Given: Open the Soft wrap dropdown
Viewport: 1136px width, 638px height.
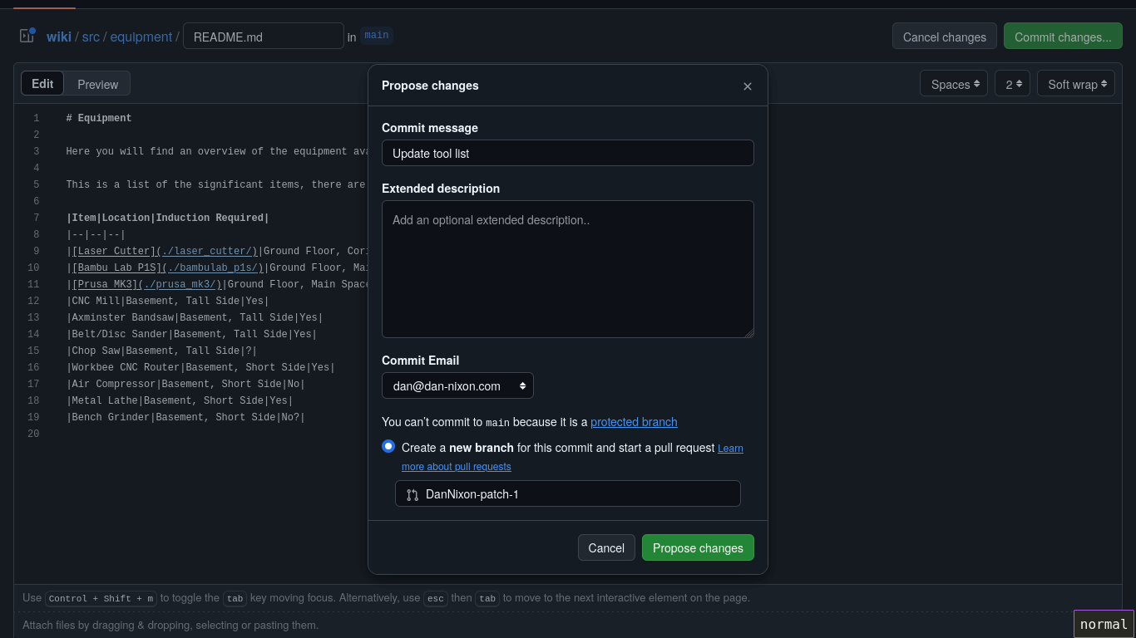Looking at the screenshot, I should pos(1075,83).
